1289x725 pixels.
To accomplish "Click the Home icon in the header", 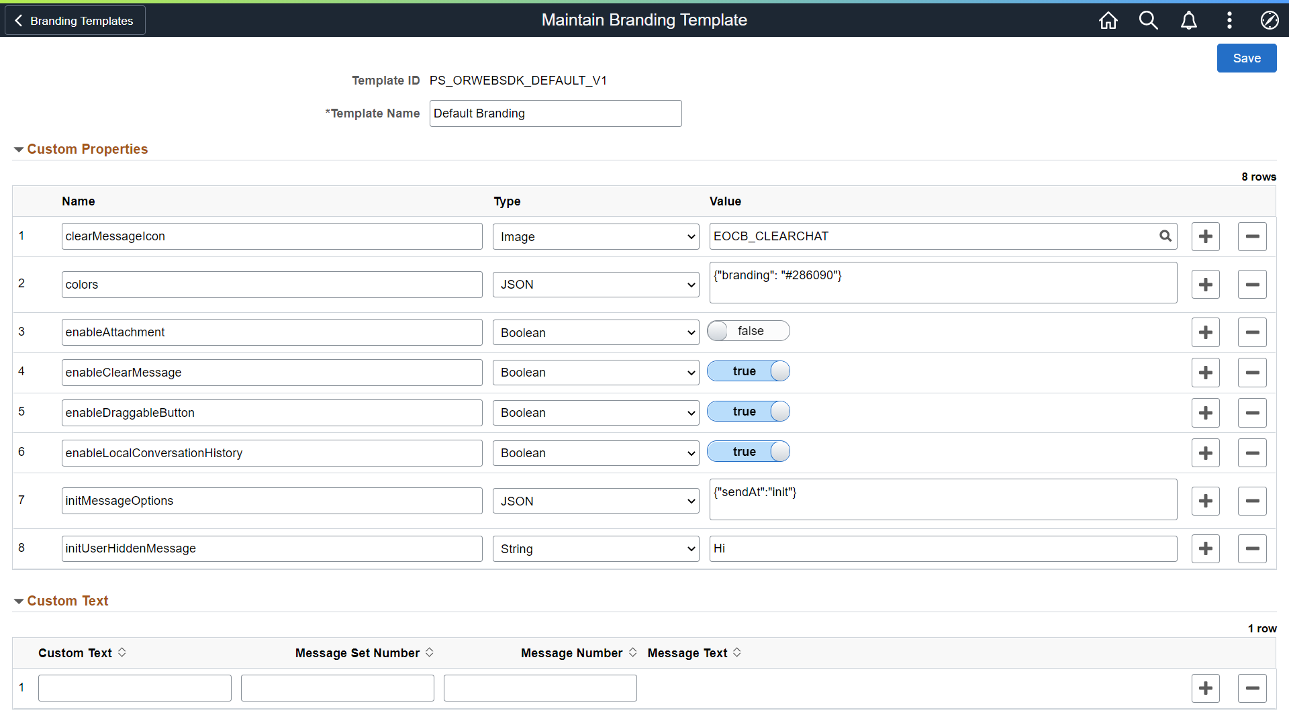I will [x=1108, y=20].
